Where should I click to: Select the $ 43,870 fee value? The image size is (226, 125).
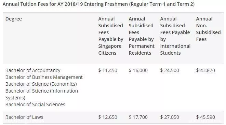click(x=205, y=70)
